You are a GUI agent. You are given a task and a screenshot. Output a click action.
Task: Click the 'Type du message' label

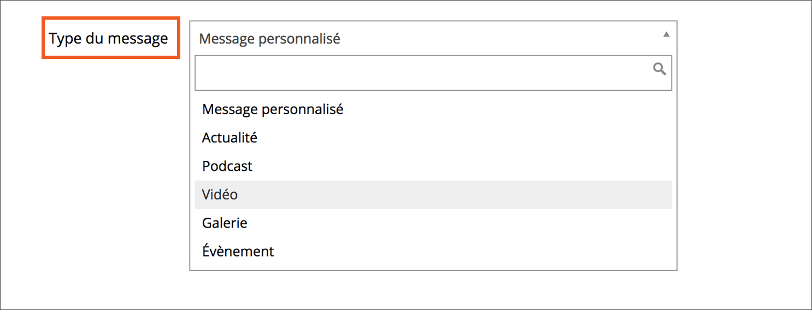109,39
